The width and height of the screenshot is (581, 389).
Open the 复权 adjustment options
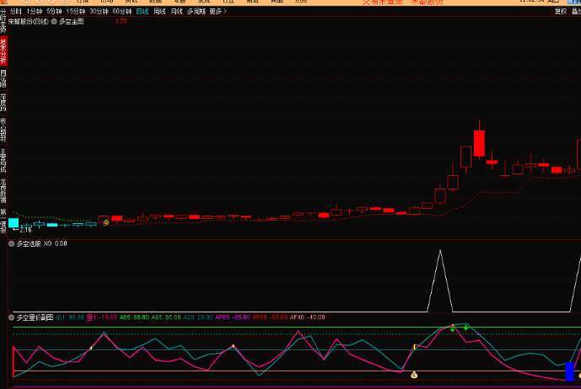(561, 12)
